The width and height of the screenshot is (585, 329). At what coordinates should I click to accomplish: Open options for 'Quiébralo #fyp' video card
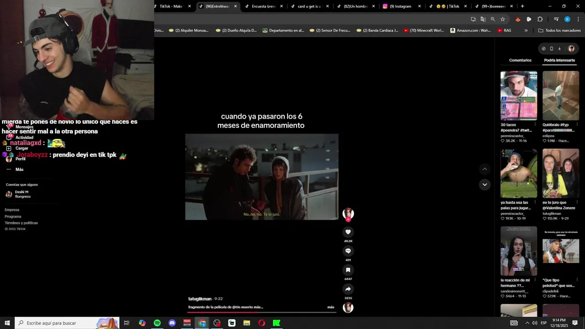point(577,124)
